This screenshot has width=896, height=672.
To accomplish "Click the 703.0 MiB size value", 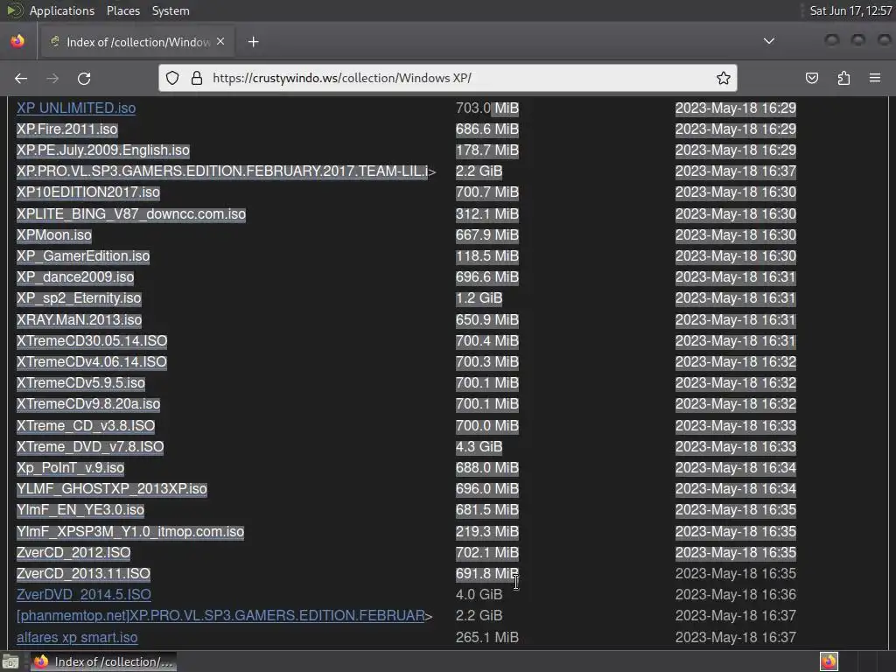I will click(x=486, y=108).
